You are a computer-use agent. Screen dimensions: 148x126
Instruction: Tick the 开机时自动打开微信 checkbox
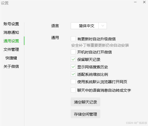(x=73, y=52)
